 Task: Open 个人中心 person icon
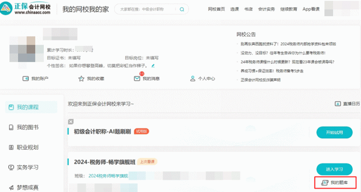193,79
